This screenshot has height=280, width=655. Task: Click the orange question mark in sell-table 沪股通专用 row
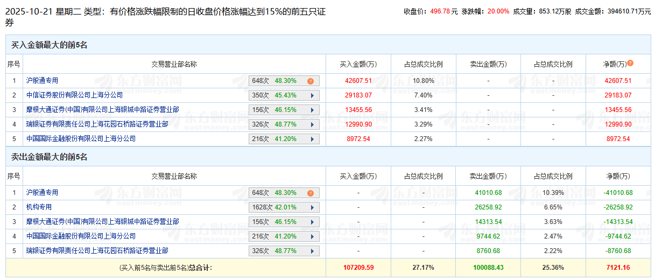pyautogui.click(x=311, y=193)
